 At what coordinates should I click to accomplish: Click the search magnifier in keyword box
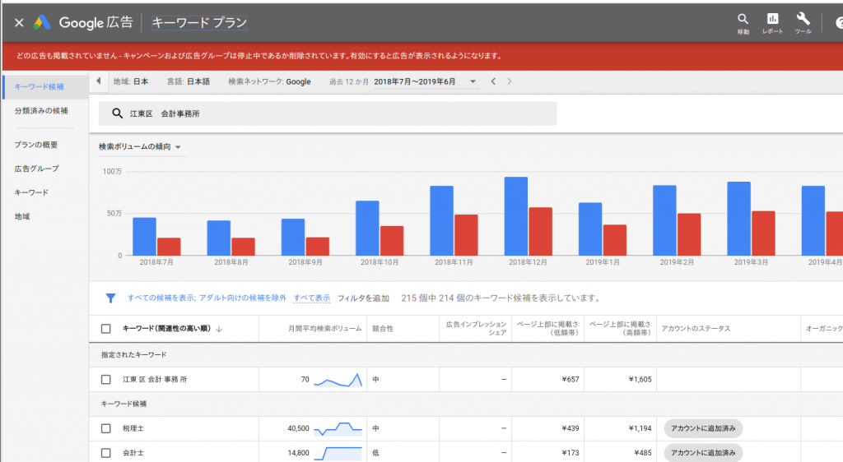117,113
